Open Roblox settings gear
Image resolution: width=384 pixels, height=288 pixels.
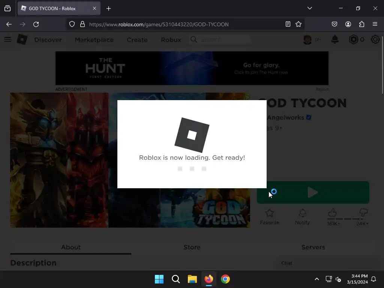[x=375, y=39]
